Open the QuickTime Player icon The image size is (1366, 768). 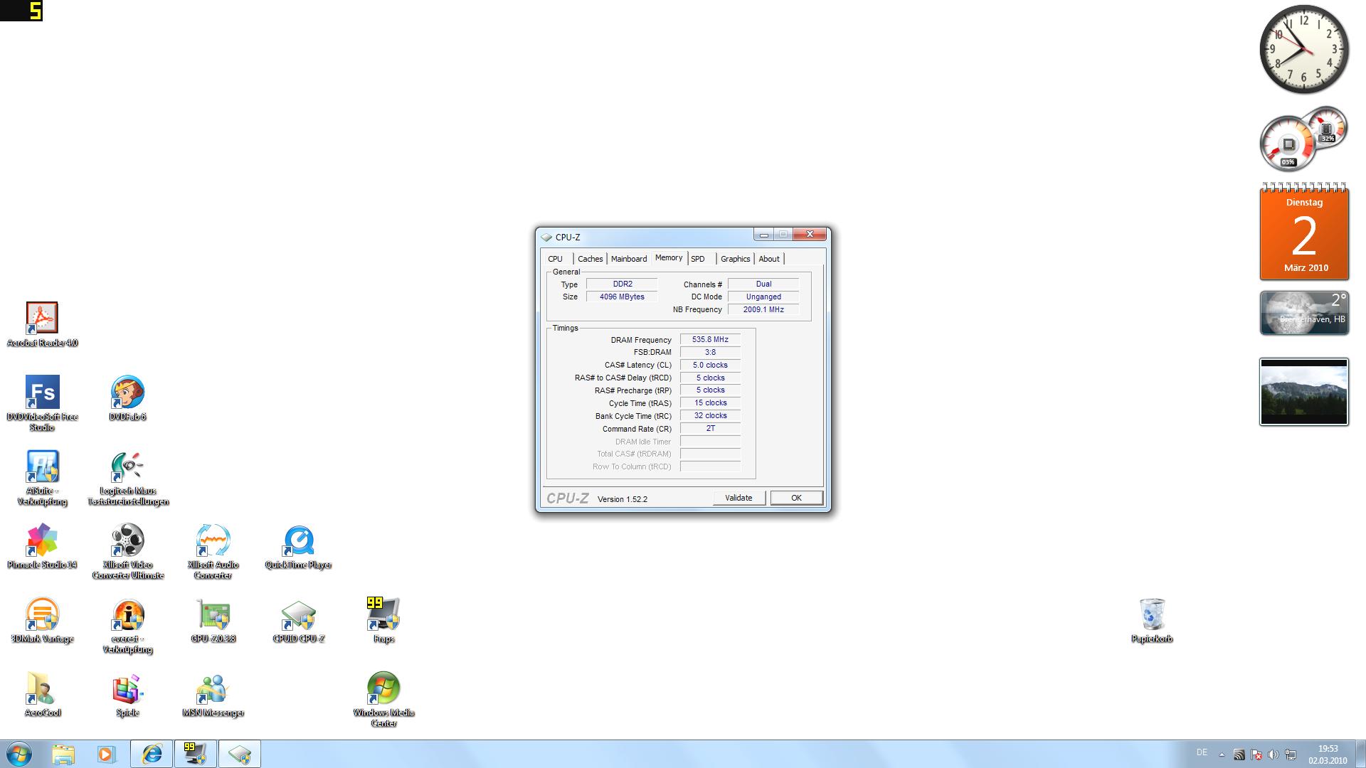tap(298, 542)
